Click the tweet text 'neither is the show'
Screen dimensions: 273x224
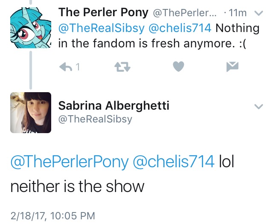(x=77, y=186)
